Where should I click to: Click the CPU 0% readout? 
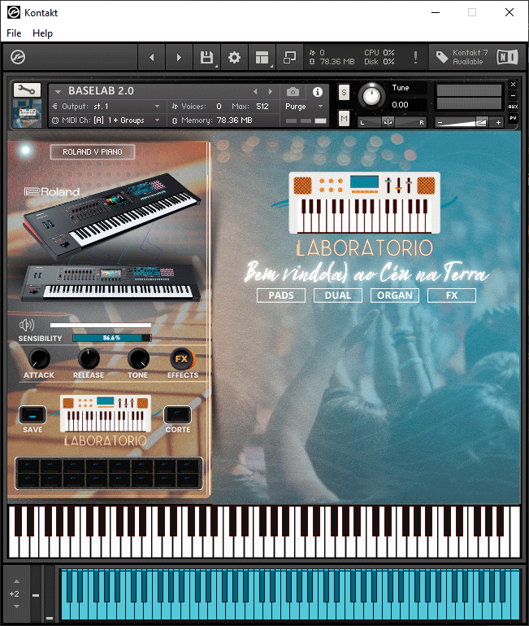(379, 53)
